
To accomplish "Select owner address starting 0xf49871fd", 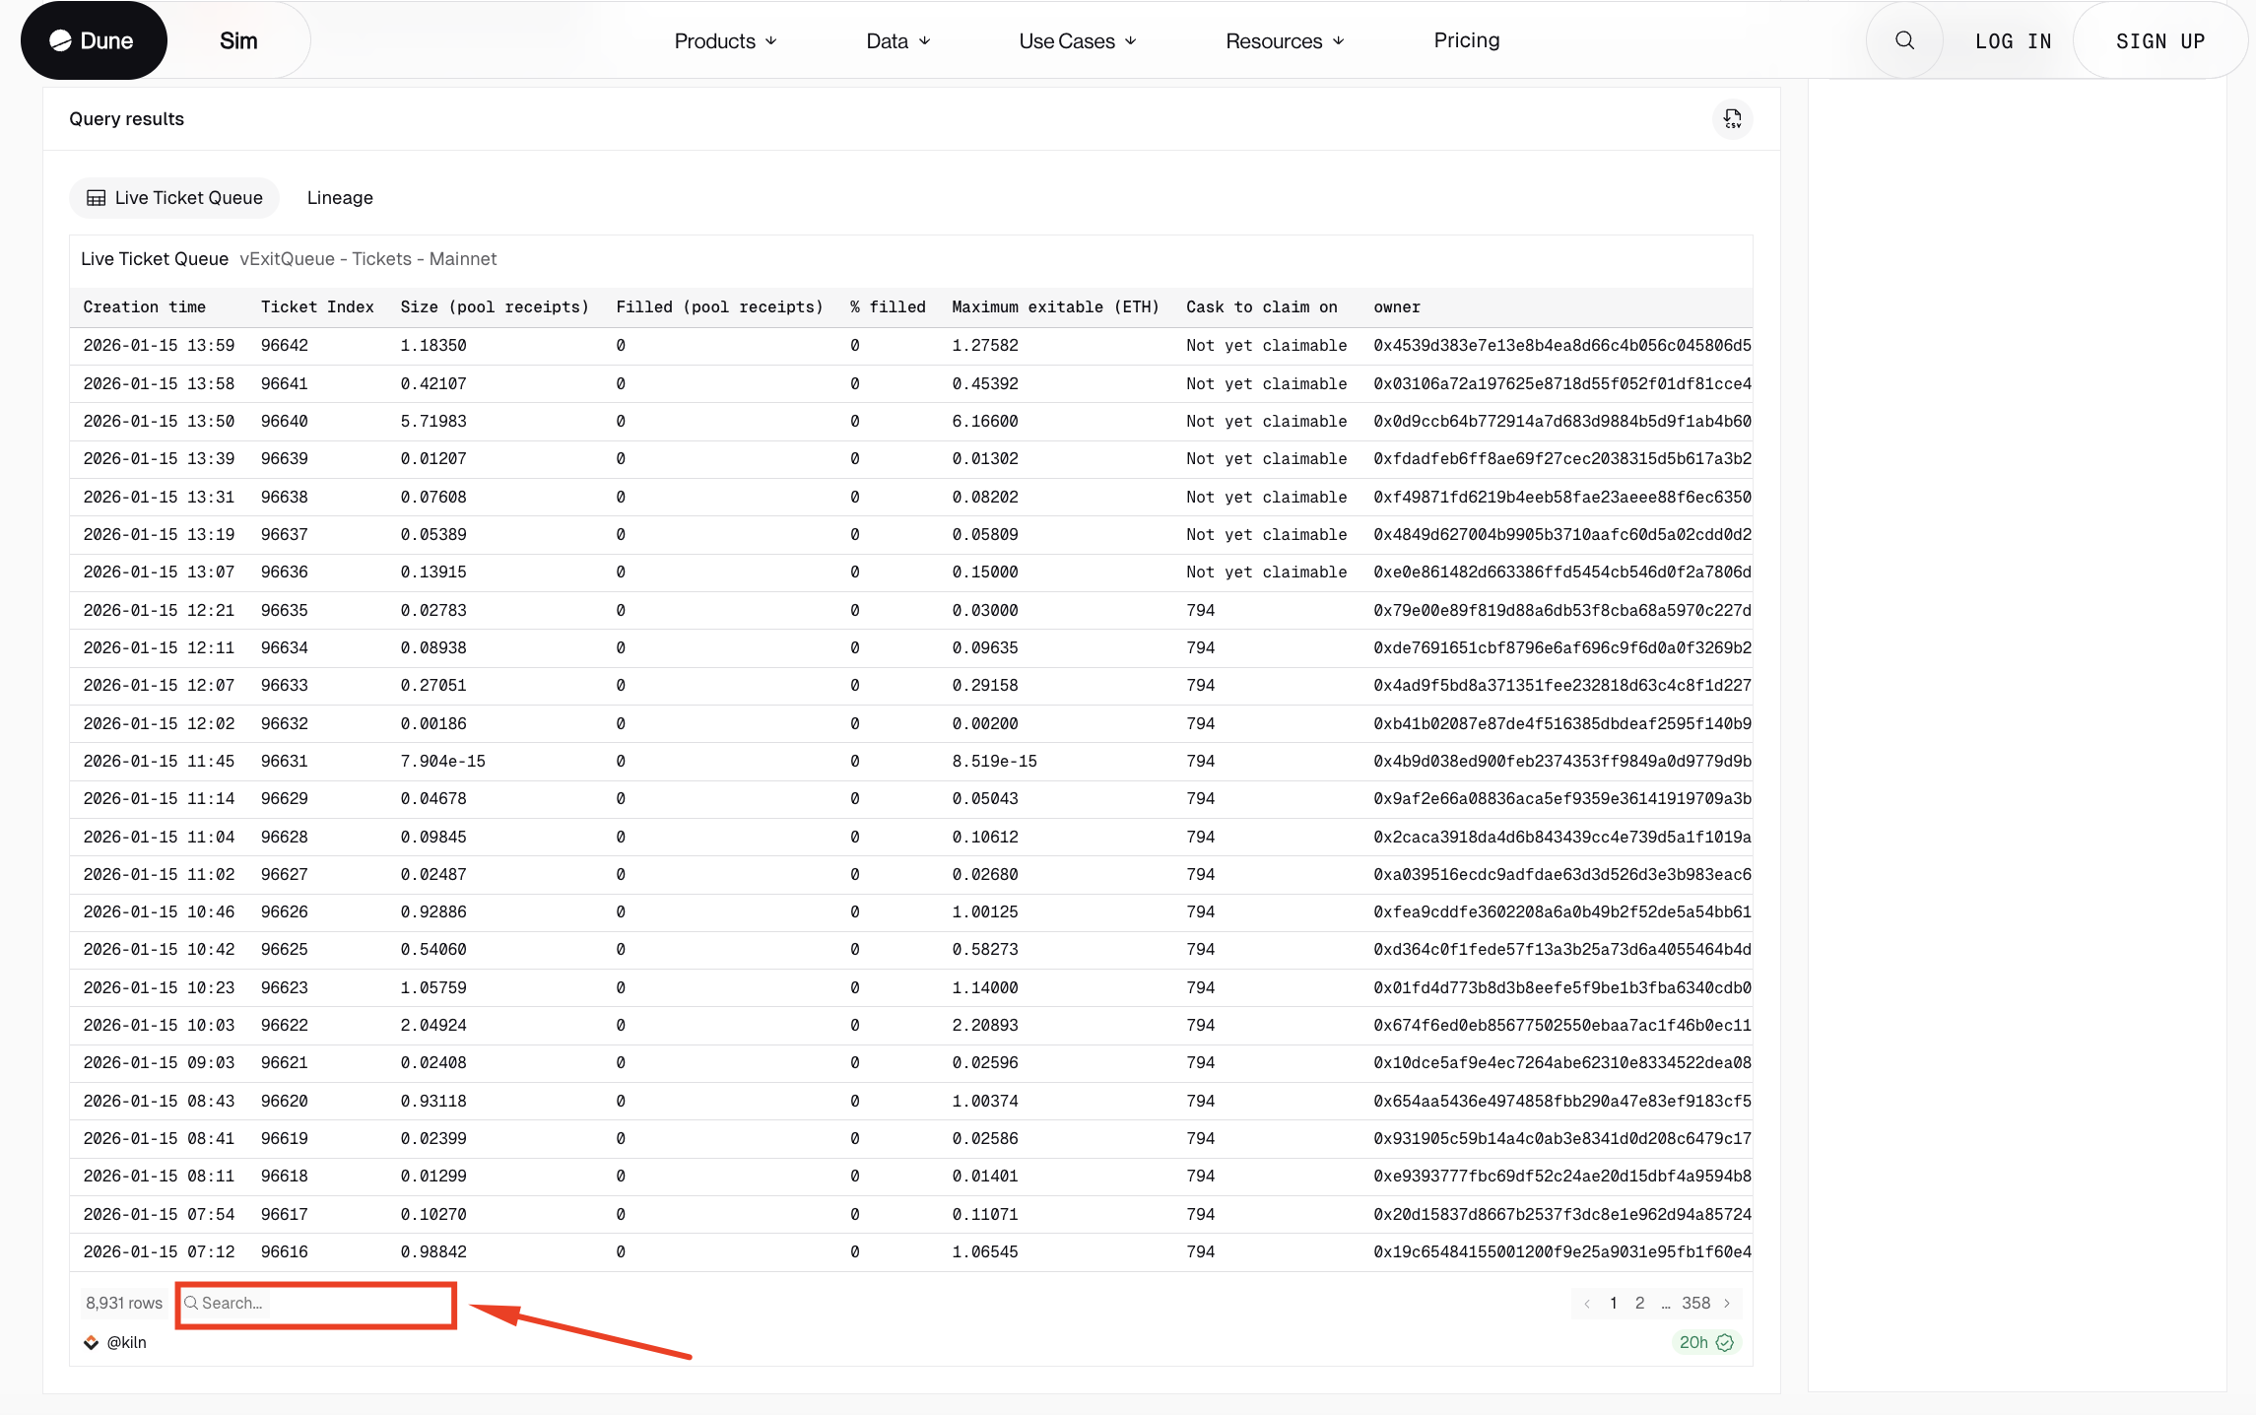I will tap(1562, 498).
